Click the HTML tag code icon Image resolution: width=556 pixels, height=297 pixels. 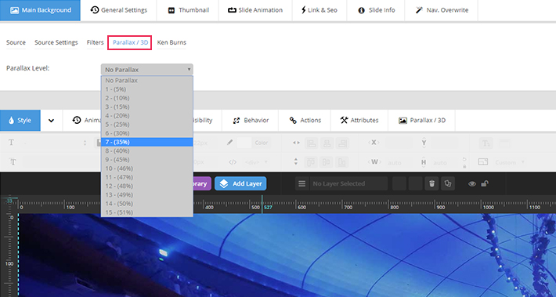pyautogui.click(x=233, y=162)
